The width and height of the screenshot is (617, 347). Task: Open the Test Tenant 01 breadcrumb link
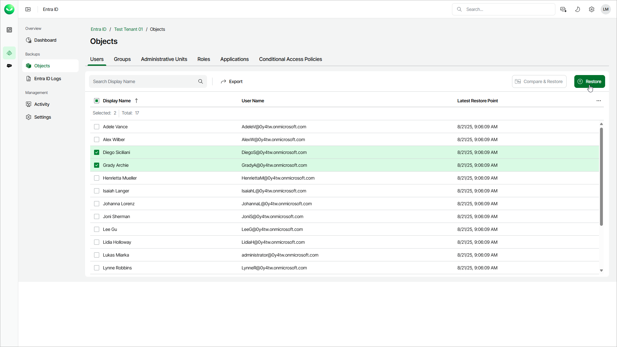tap(128, 29)
